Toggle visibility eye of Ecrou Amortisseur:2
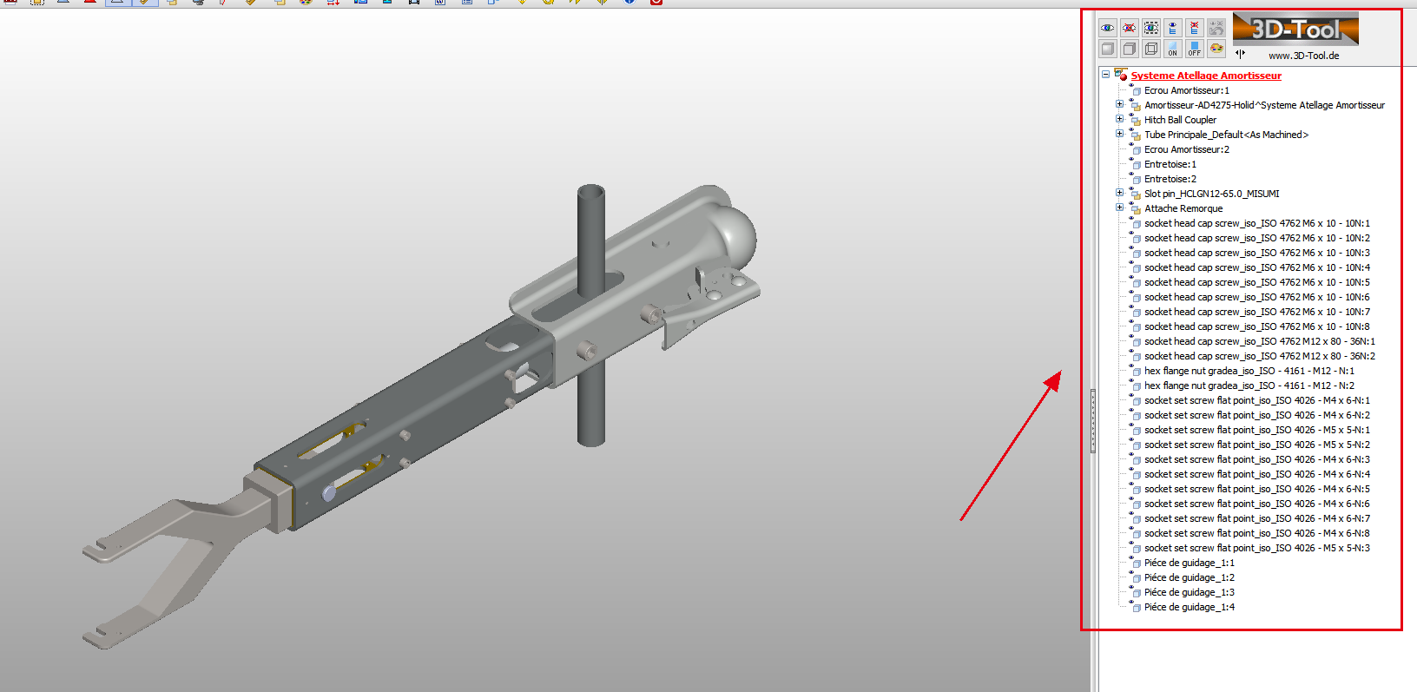The image size is (1417, 692). 1131,144
